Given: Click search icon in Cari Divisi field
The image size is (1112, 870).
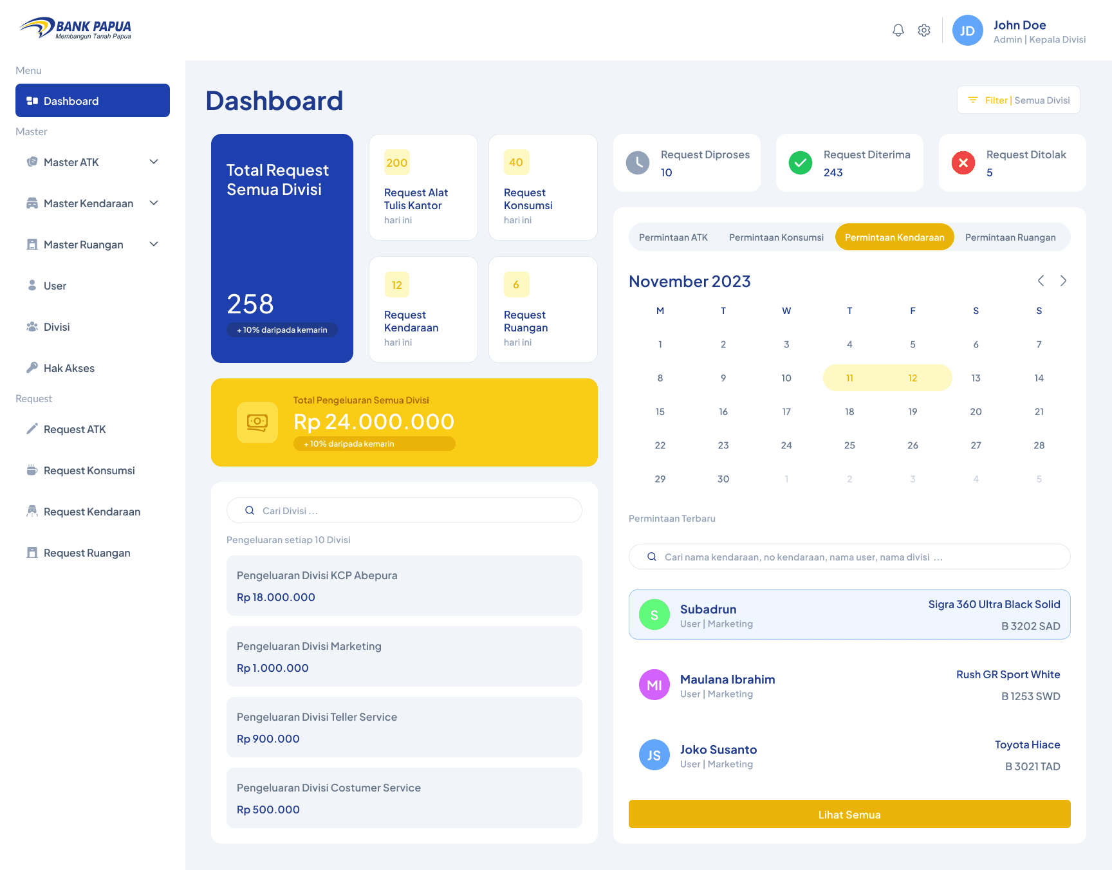Looking at the screenshot, I should [250, 510].
